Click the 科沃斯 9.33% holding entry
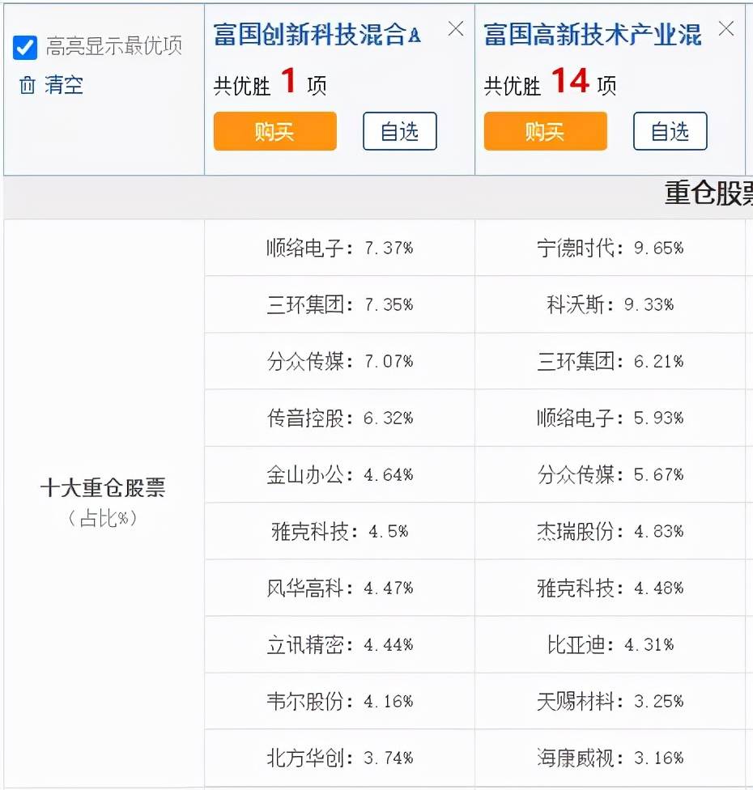Screen dimensions: 753x790 click(610, 304)
